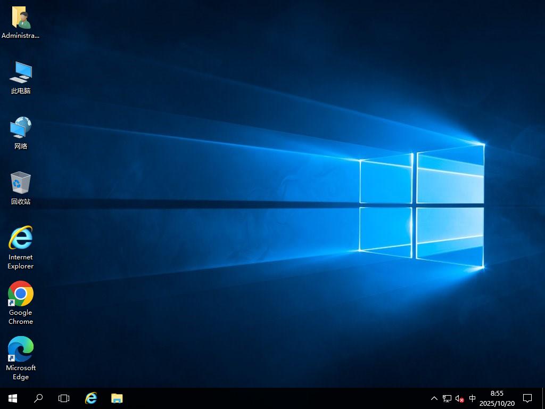Click empty area of the taskbar

[x=266, y=398]
